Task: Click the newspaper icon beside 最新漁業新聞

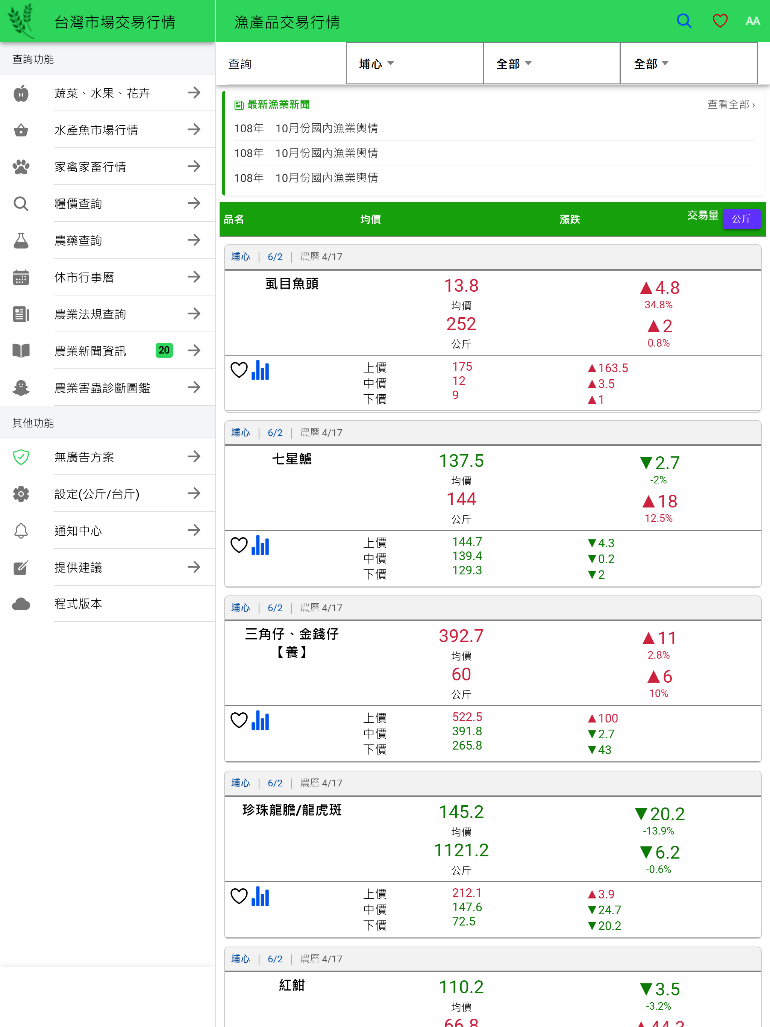Action: (x=239, y=105)
